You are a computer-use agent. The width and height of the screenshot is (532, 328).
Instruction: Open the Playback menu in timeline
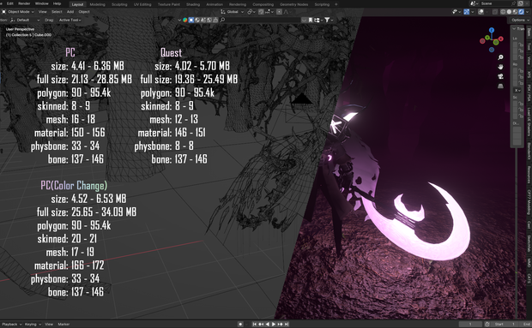coord(11,324)
